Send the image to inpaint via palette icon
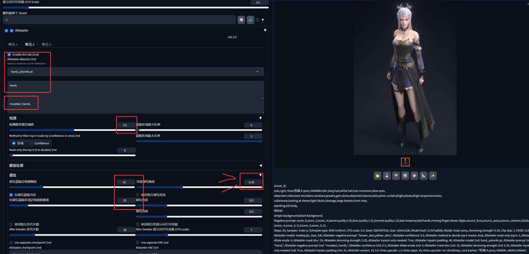The width and height of the screenshot is (529, 254). click(x=414, y=176)
